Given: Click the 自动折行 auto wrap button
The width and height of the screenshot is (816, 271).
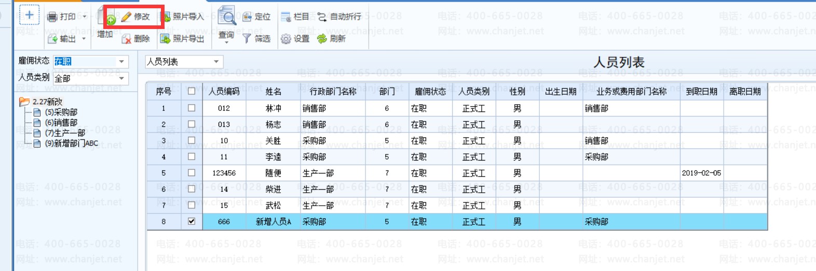Looking at the screenshot, I should 339,17.
